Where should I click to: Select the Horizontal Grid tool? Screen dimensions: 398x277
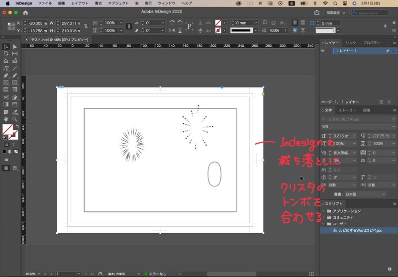pos(6,90)
